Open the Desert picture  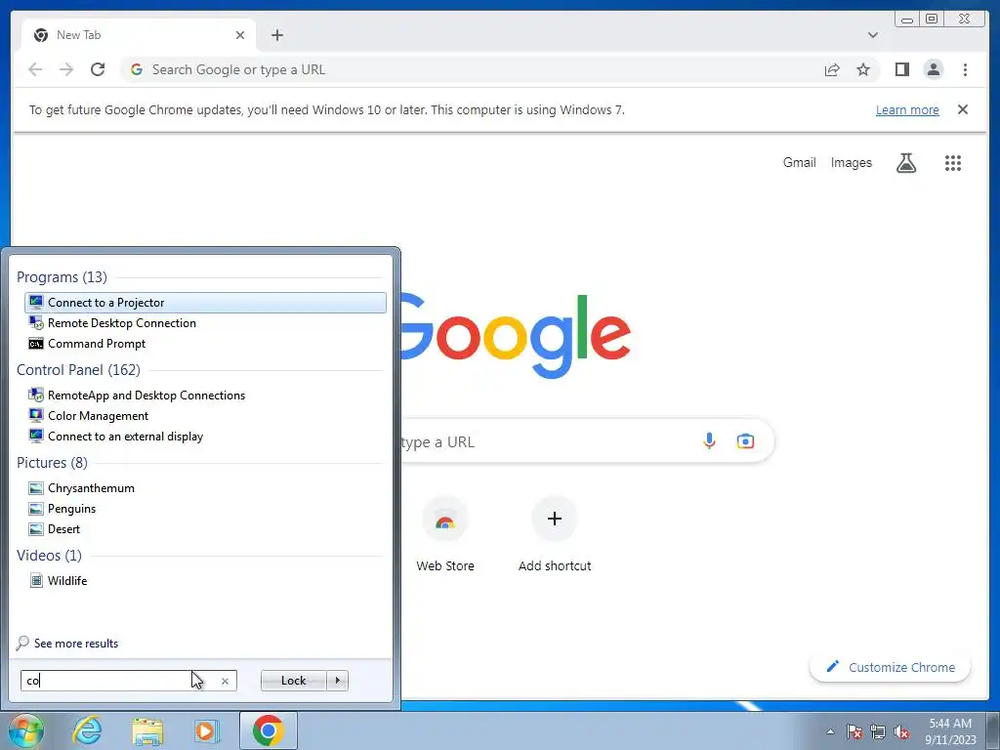[205, 528]
